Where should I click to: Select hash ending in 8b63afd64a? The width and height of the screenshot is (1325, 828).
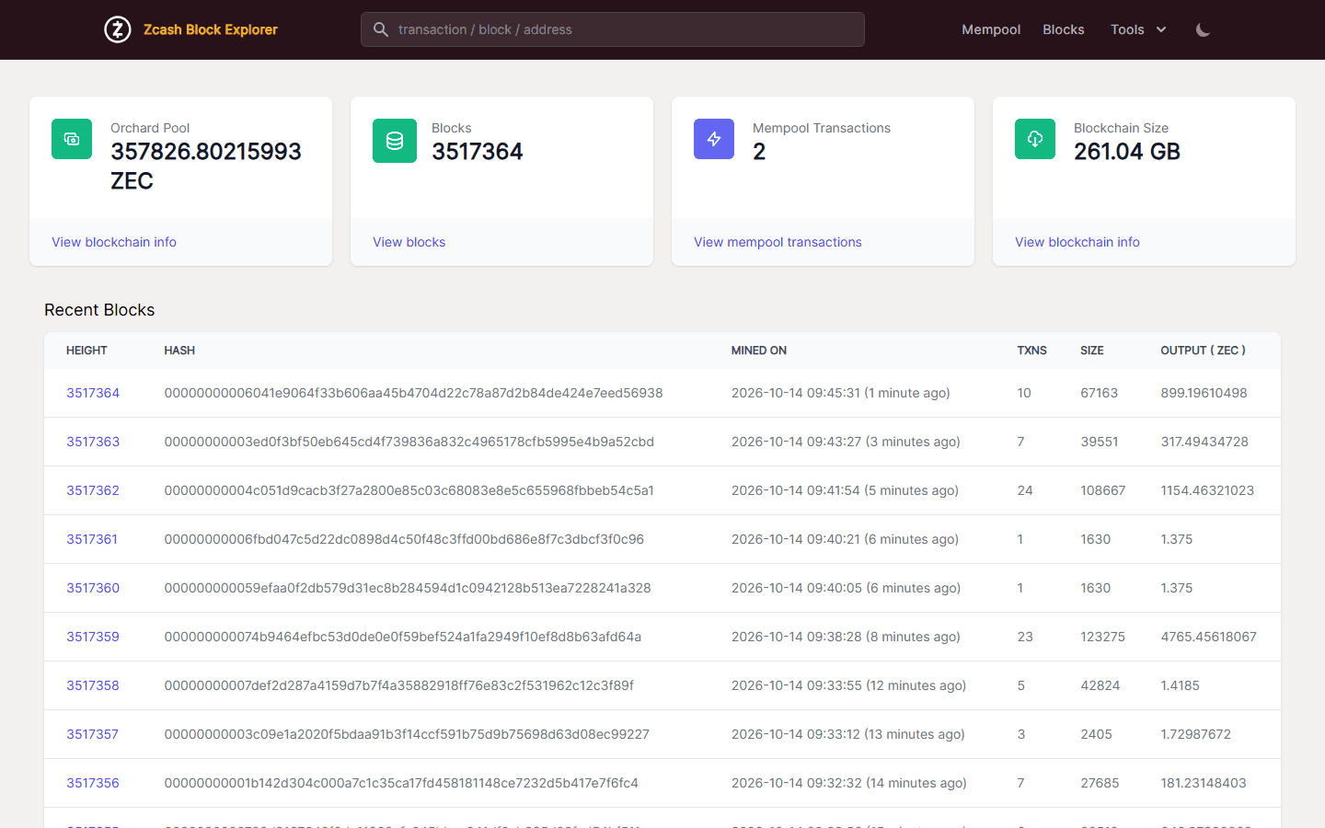(403, 637)
